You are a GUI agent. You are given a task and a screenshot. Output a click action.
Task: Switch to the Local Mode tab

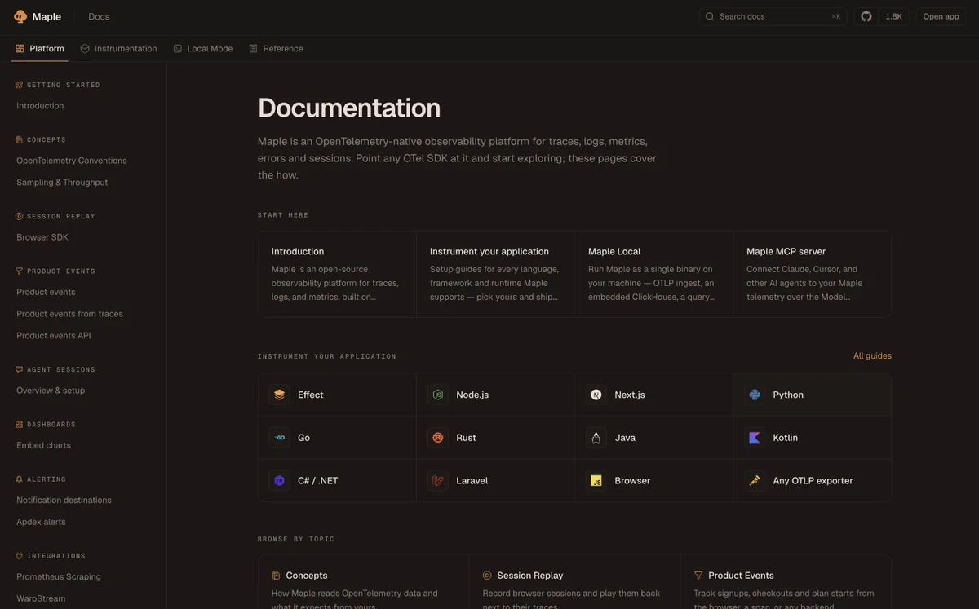[x=203, y=49]
